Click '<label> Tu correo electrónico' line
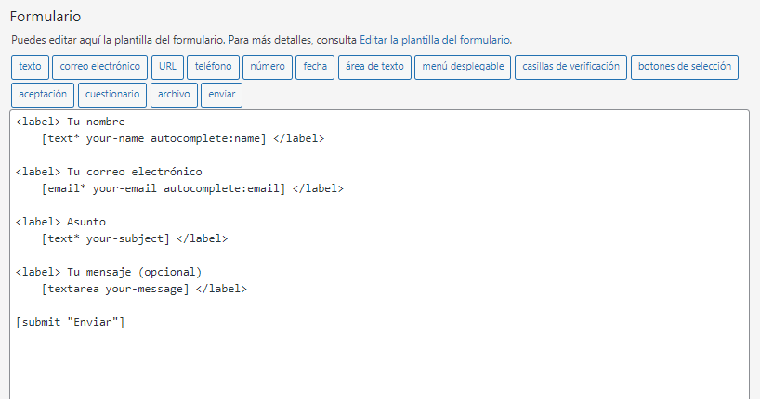The image size is (760, 399). (x=109, y=172)
